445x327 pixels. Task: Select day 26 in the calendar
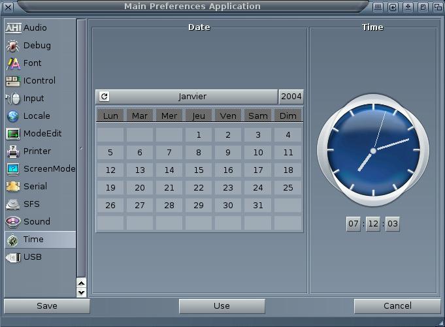point(110,205)
